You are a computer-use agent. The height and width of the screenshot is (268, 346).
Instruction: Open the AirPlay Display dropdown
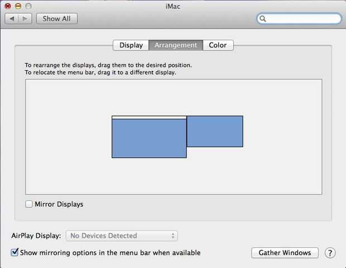[122, 236]
